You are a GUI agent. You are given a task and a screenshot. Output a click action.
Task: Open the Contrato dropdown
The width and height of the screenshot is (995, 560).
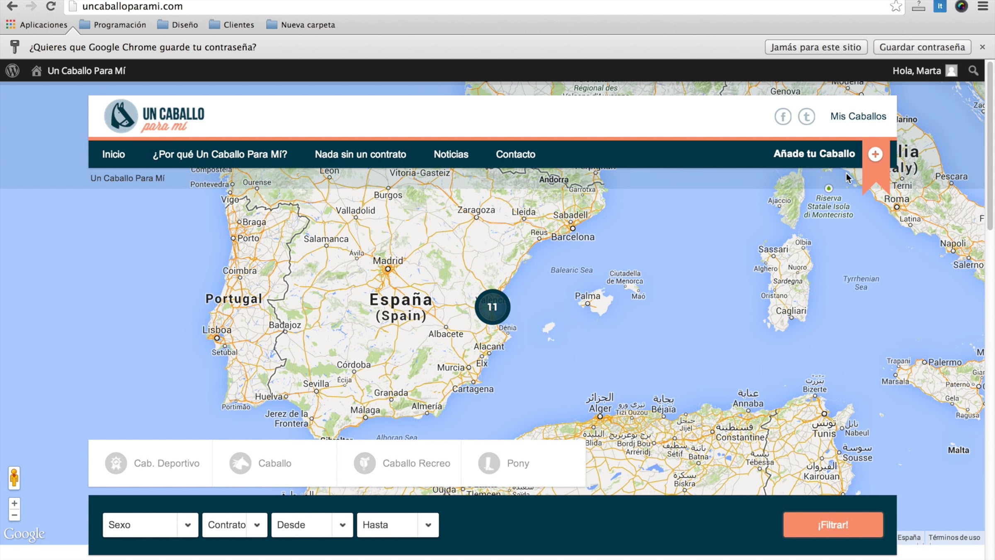(235, 525)
